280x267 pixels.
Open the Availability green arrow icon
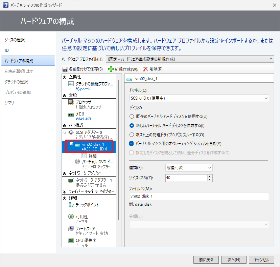point(71,217)
